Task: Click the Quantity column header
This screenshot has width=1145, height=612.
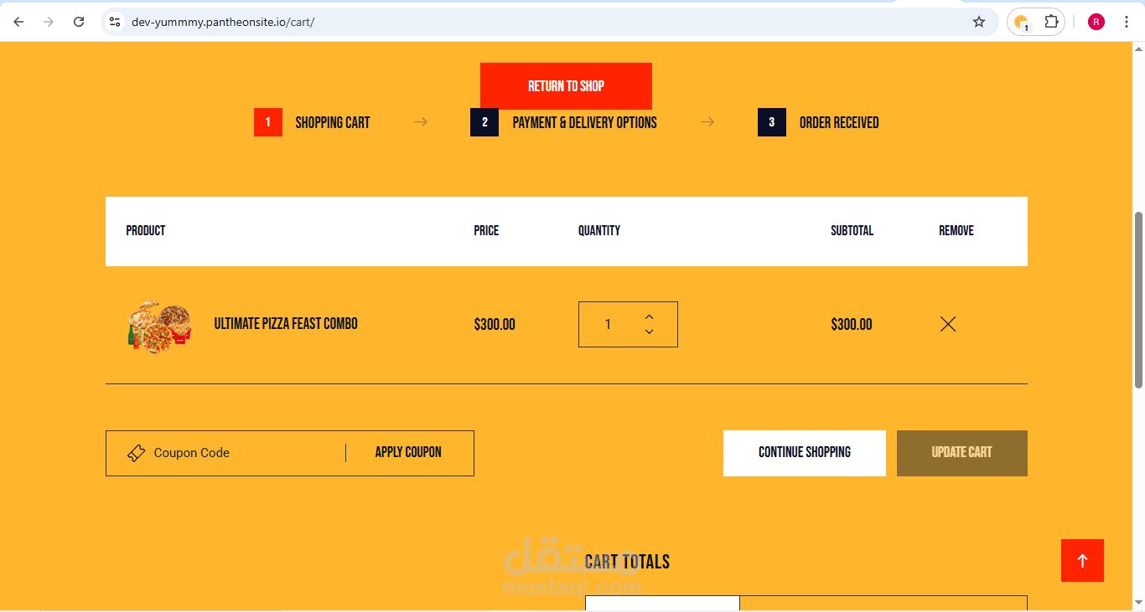Action: click(x=599, y=230)
